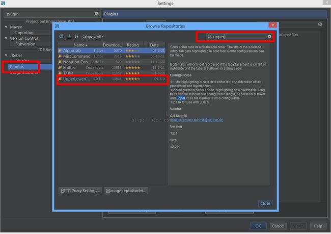Image resolution: width=331 pixels, height=234 pixels.
Task: Click the AlphaTab plugin icon
Action: coord(60,50)
